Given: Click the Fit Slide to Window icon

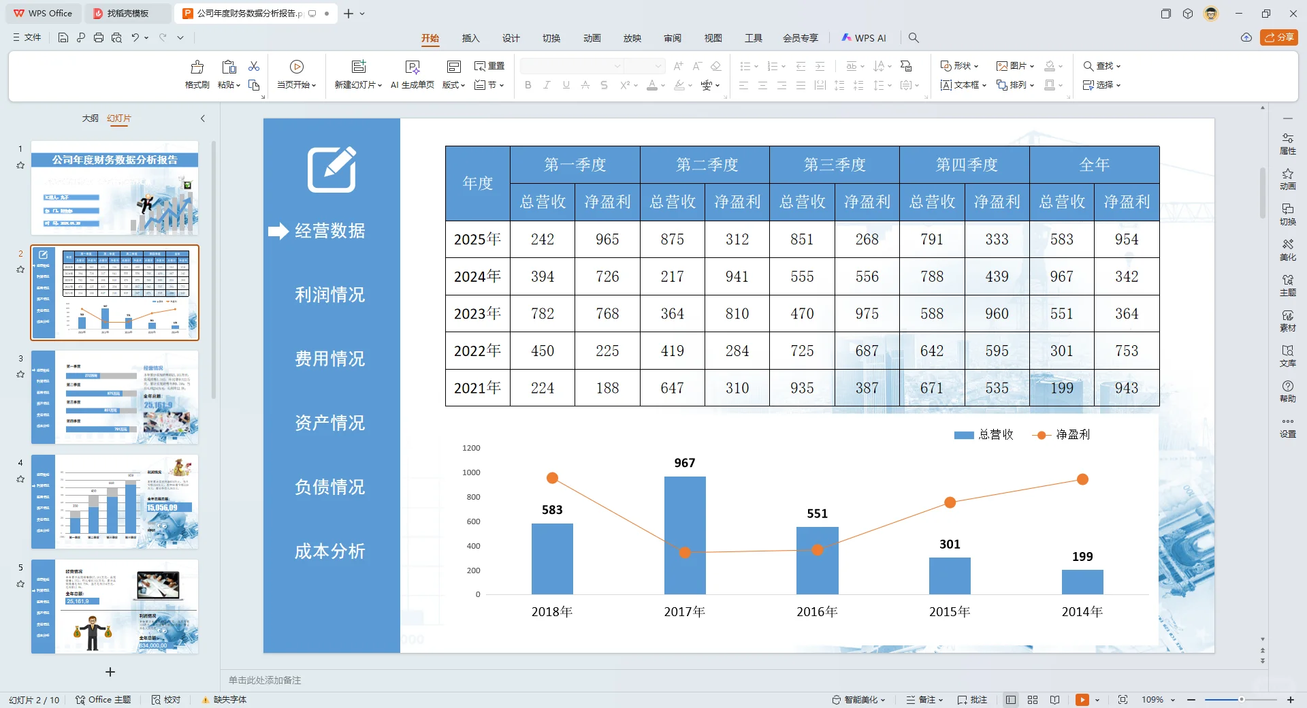Looking at the screenshot, I should click(1123, 700).
